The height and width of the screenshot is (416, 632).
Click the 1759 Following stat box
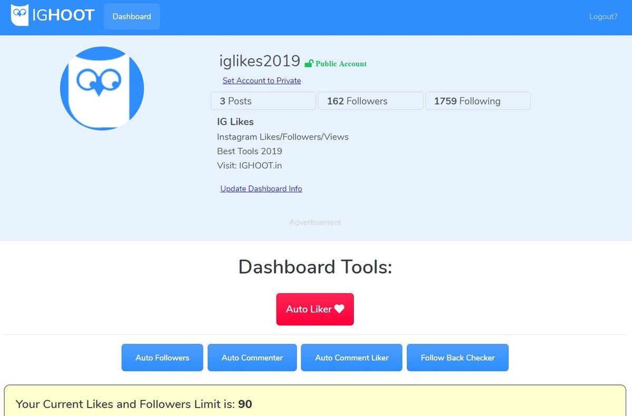478,101
